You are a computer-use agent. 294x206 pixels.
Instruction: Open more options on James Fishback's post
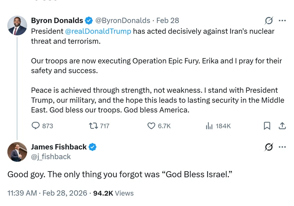pyautogui.click(x=282, y=147)
